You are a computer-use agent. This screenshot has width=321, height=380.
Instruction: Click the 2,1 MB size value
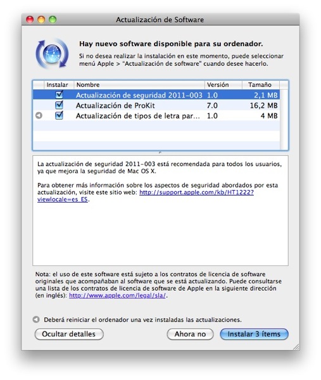point(265,95)
